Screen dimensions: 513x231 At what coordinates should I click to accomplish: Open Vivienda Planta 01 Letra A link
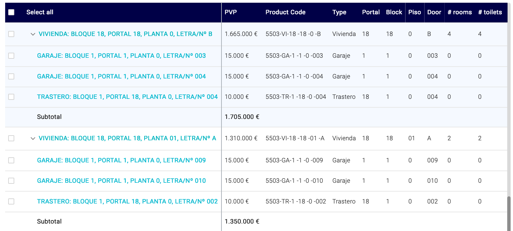[128, 138]
